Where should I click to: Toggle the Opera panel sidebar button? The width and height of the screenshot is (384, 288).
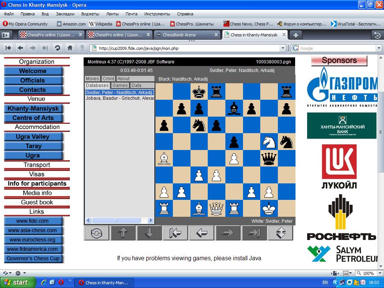(x=6, y=35)
